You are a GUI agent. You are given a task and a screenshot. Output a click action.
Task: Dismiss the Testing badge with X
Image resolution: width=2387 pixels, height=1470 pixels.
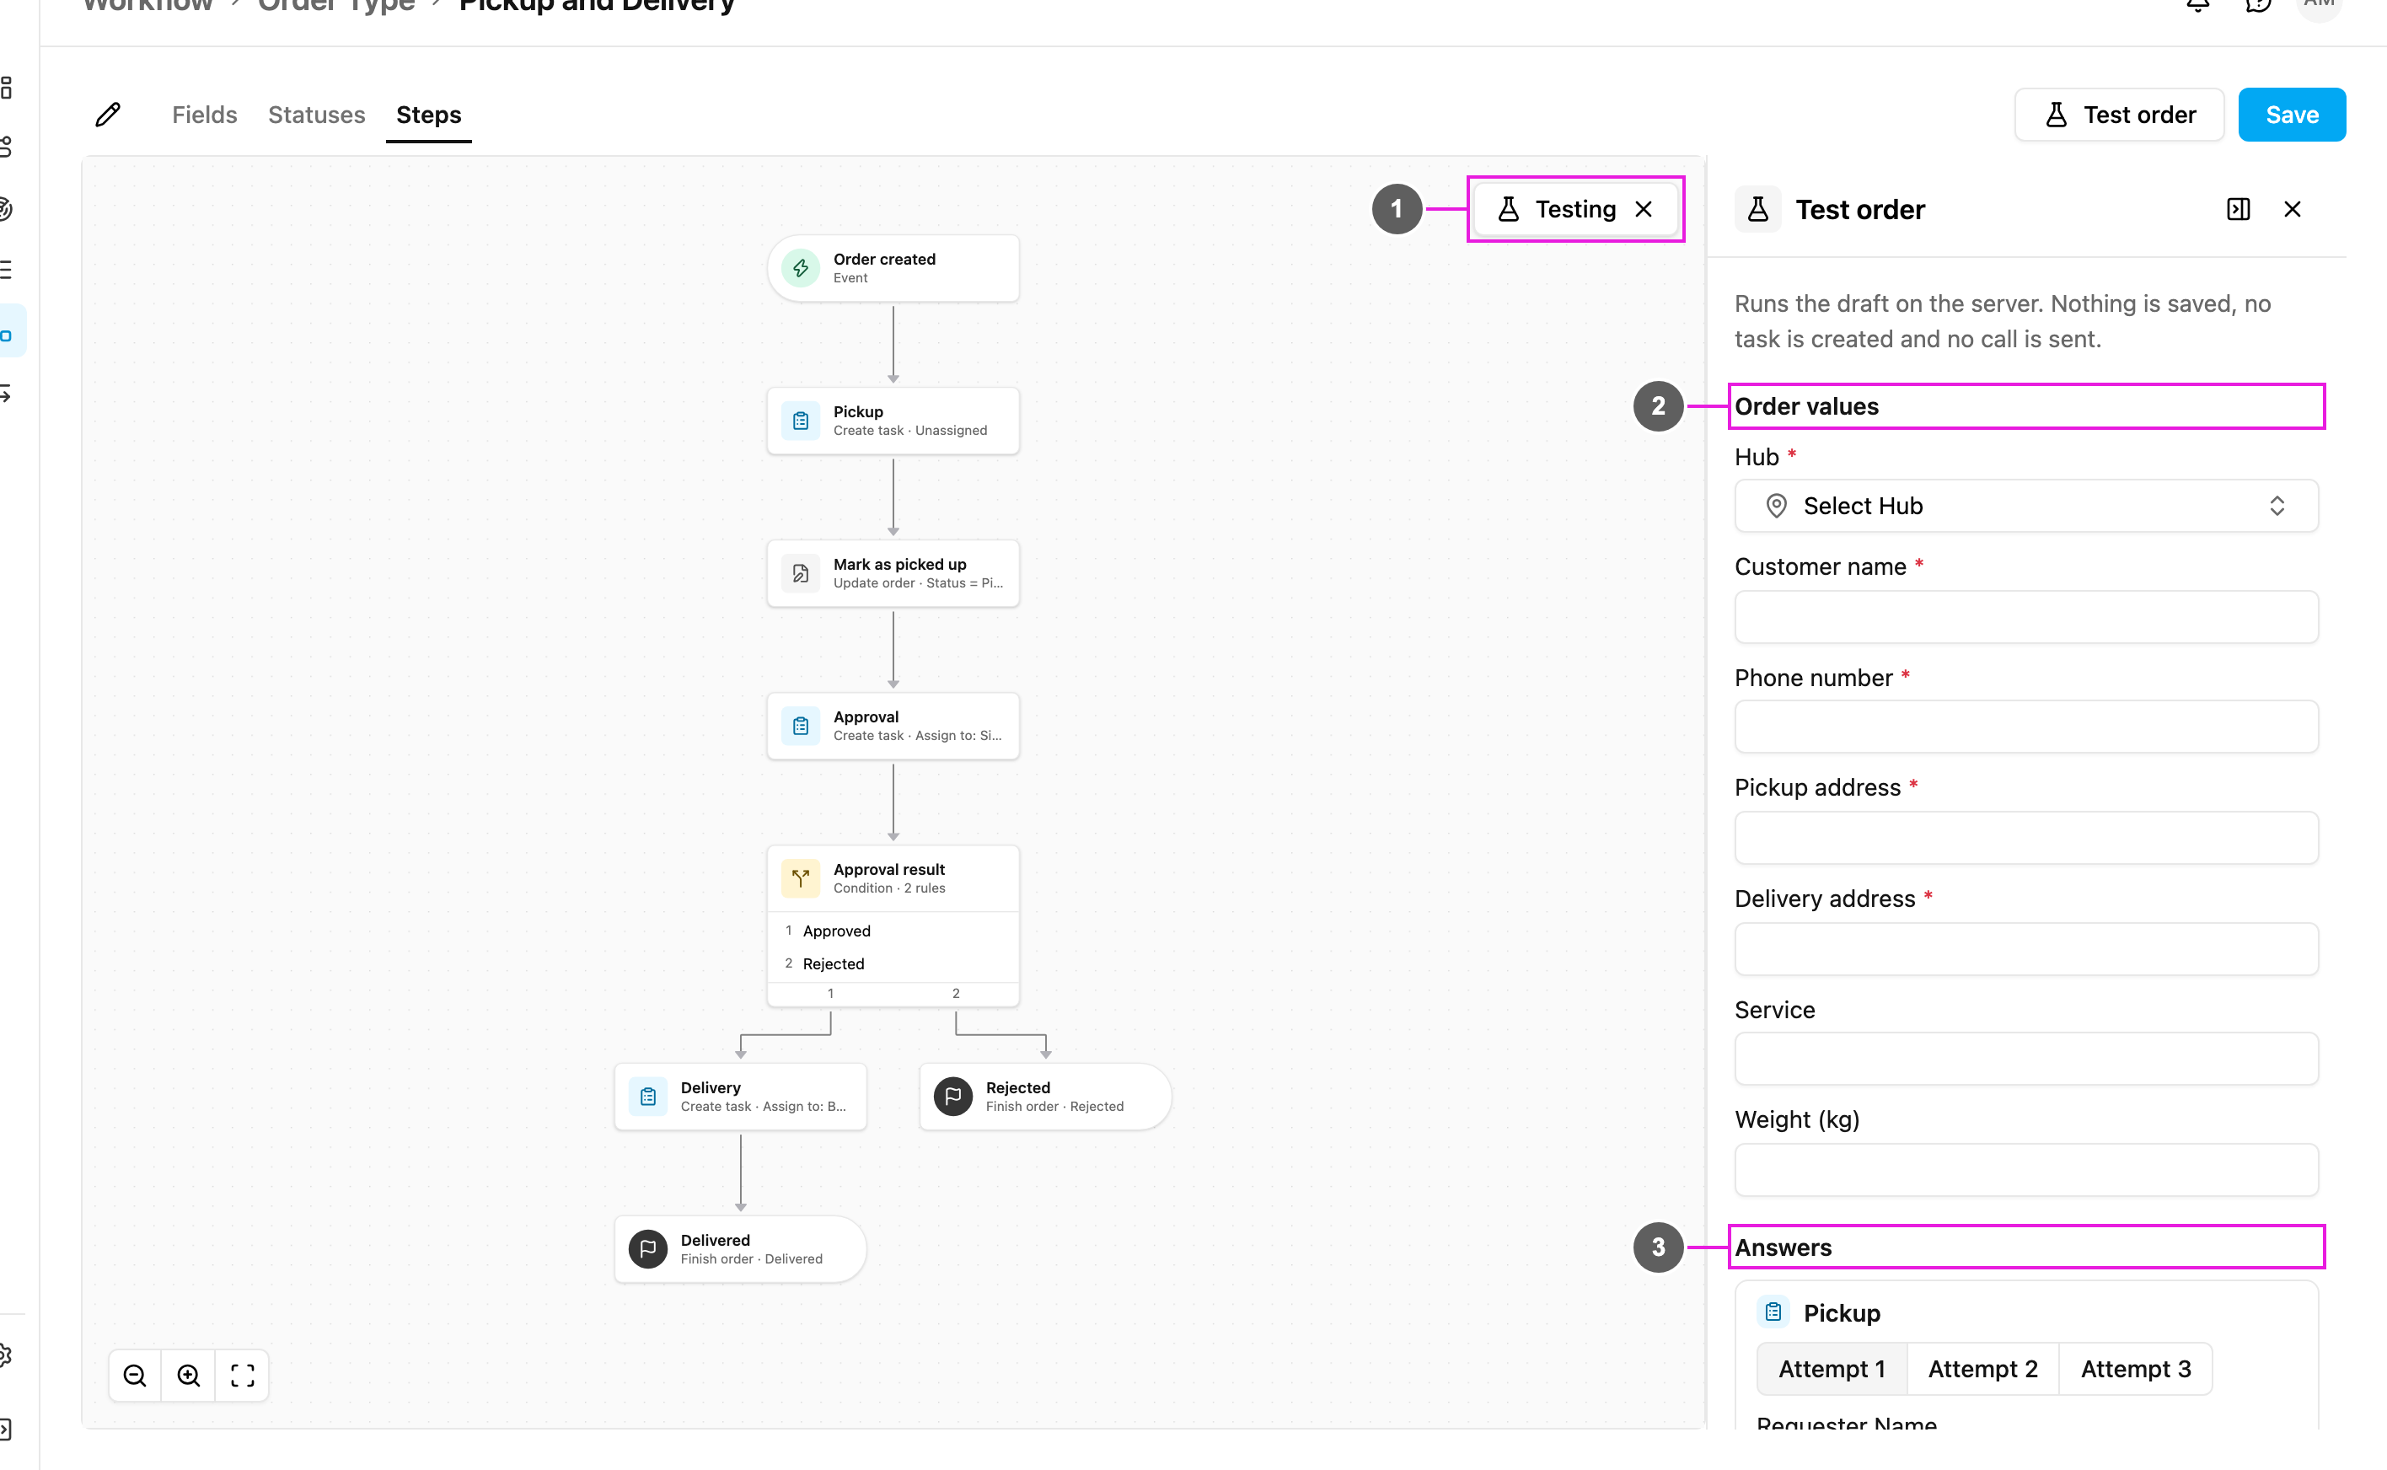click(1644, 209)
